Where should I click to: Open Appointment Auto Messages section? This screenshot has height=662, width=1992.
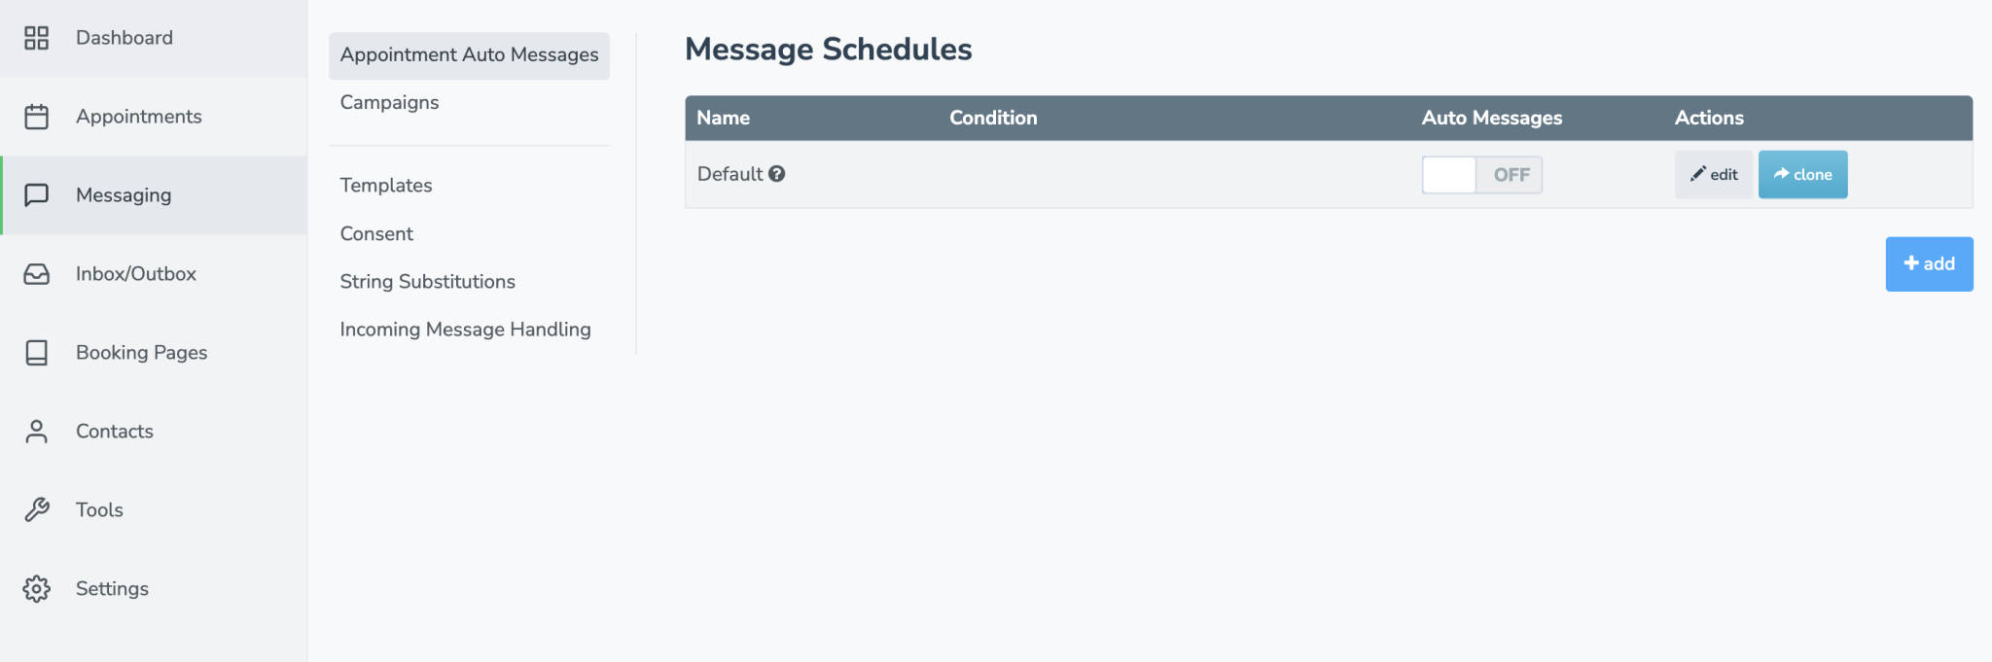pyautogui.click(x=469, y=55)
